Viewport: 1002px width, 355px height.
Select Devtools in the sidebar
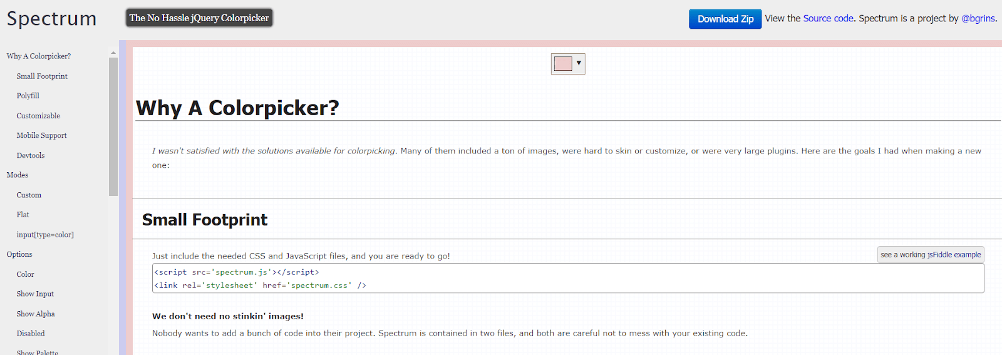(x=31, y=155)
